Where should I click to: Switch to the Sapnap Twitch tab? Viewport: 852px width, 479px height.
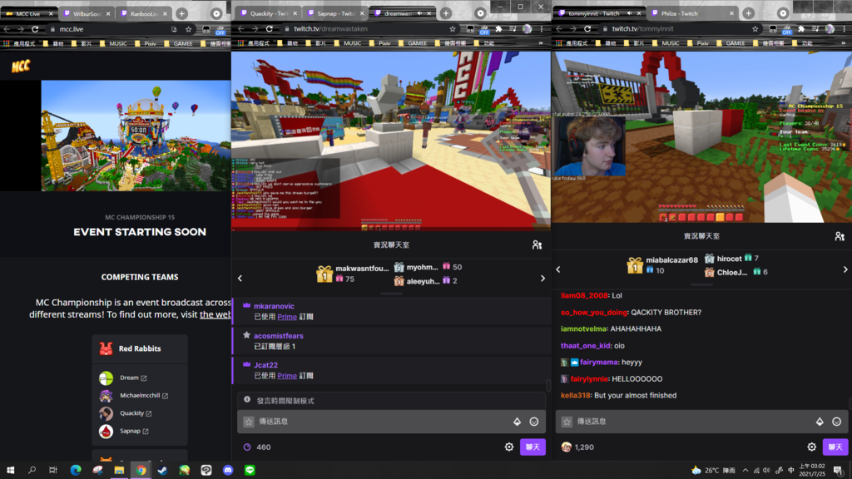pos(335,13)
